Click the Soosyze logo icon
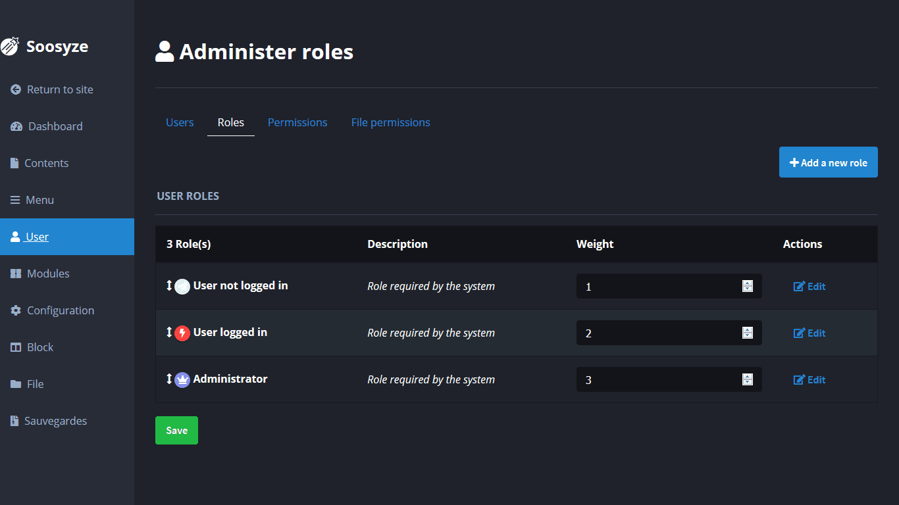 (9, 47)
